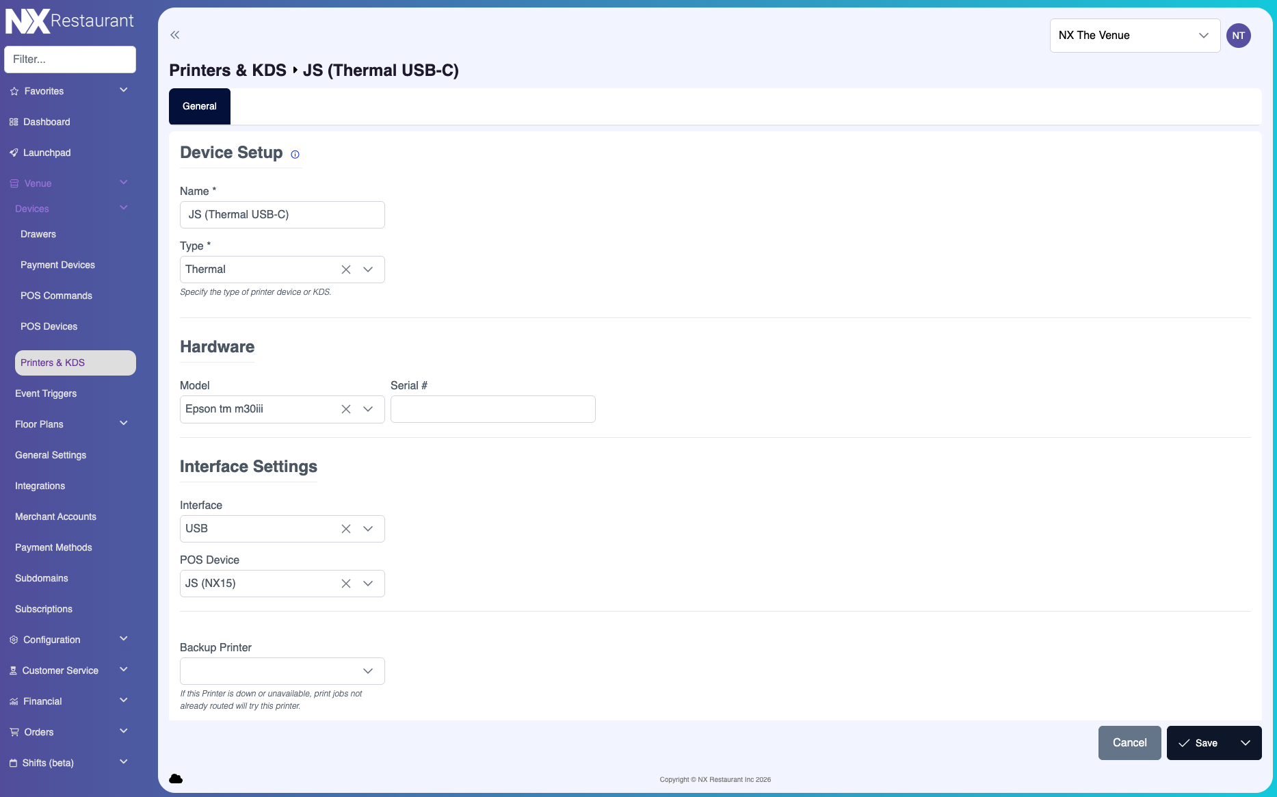Image resolution: width=1277 pixels, height=797 pixels.
Task: Open the NX The Venue selector
Action: pos(1134,36)
